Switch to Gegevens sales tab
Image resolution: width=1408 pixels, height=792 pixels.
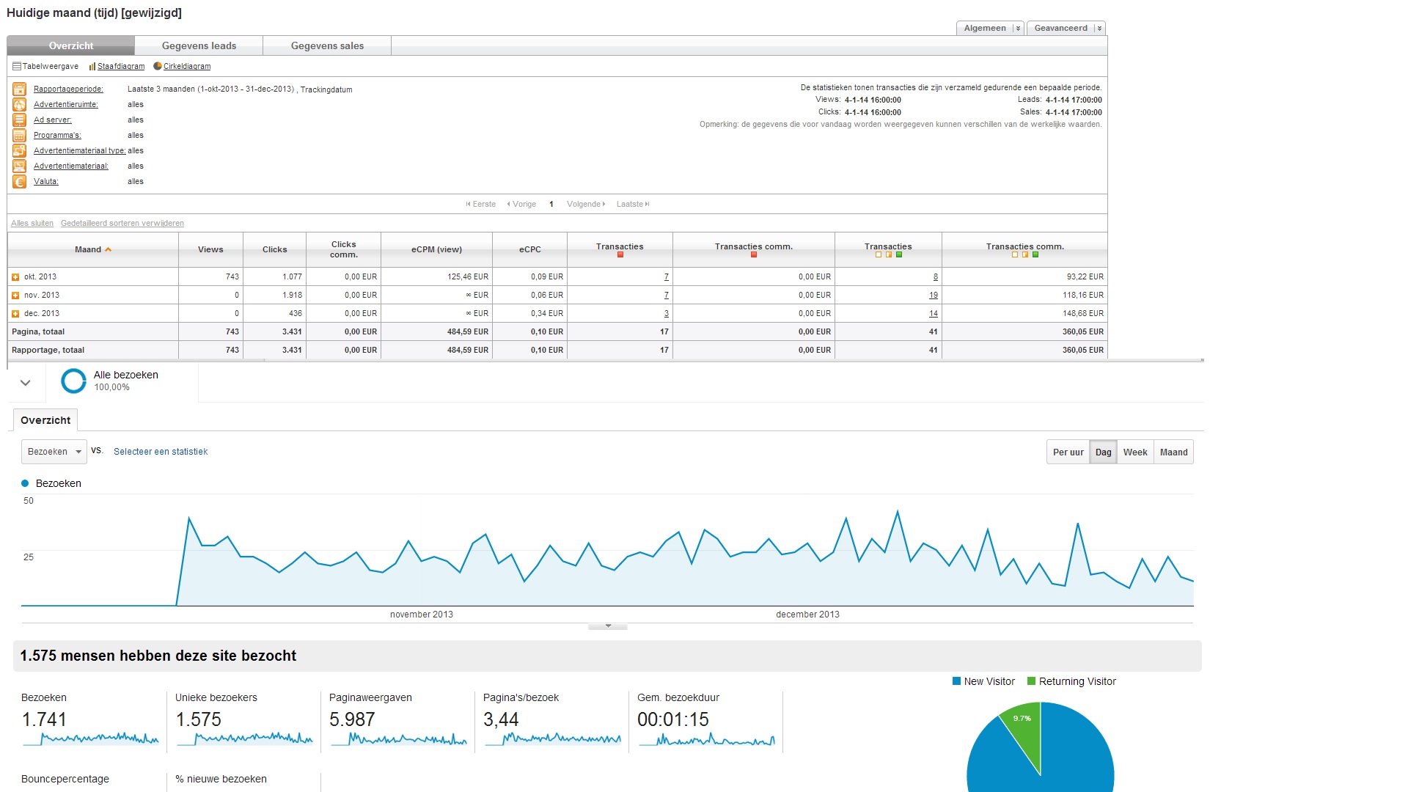tap(327, 45)
